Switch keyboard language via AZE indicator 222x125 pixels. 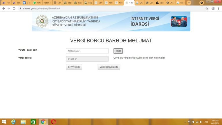[x=206, y=122]
